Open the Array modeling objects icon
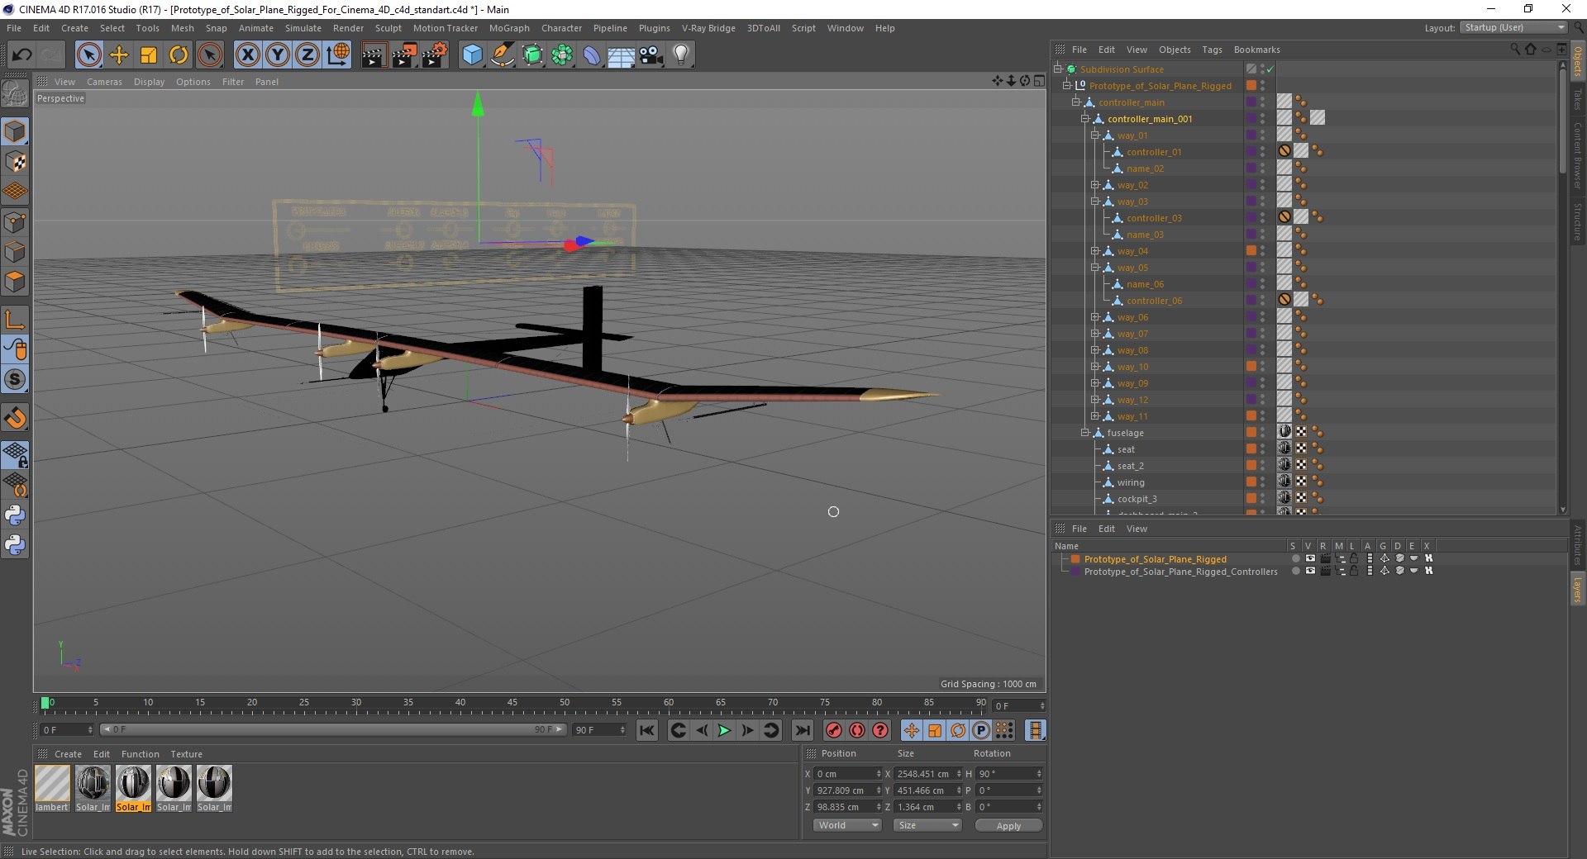Screen dimensions: 1587x859 tap(562, 55)
